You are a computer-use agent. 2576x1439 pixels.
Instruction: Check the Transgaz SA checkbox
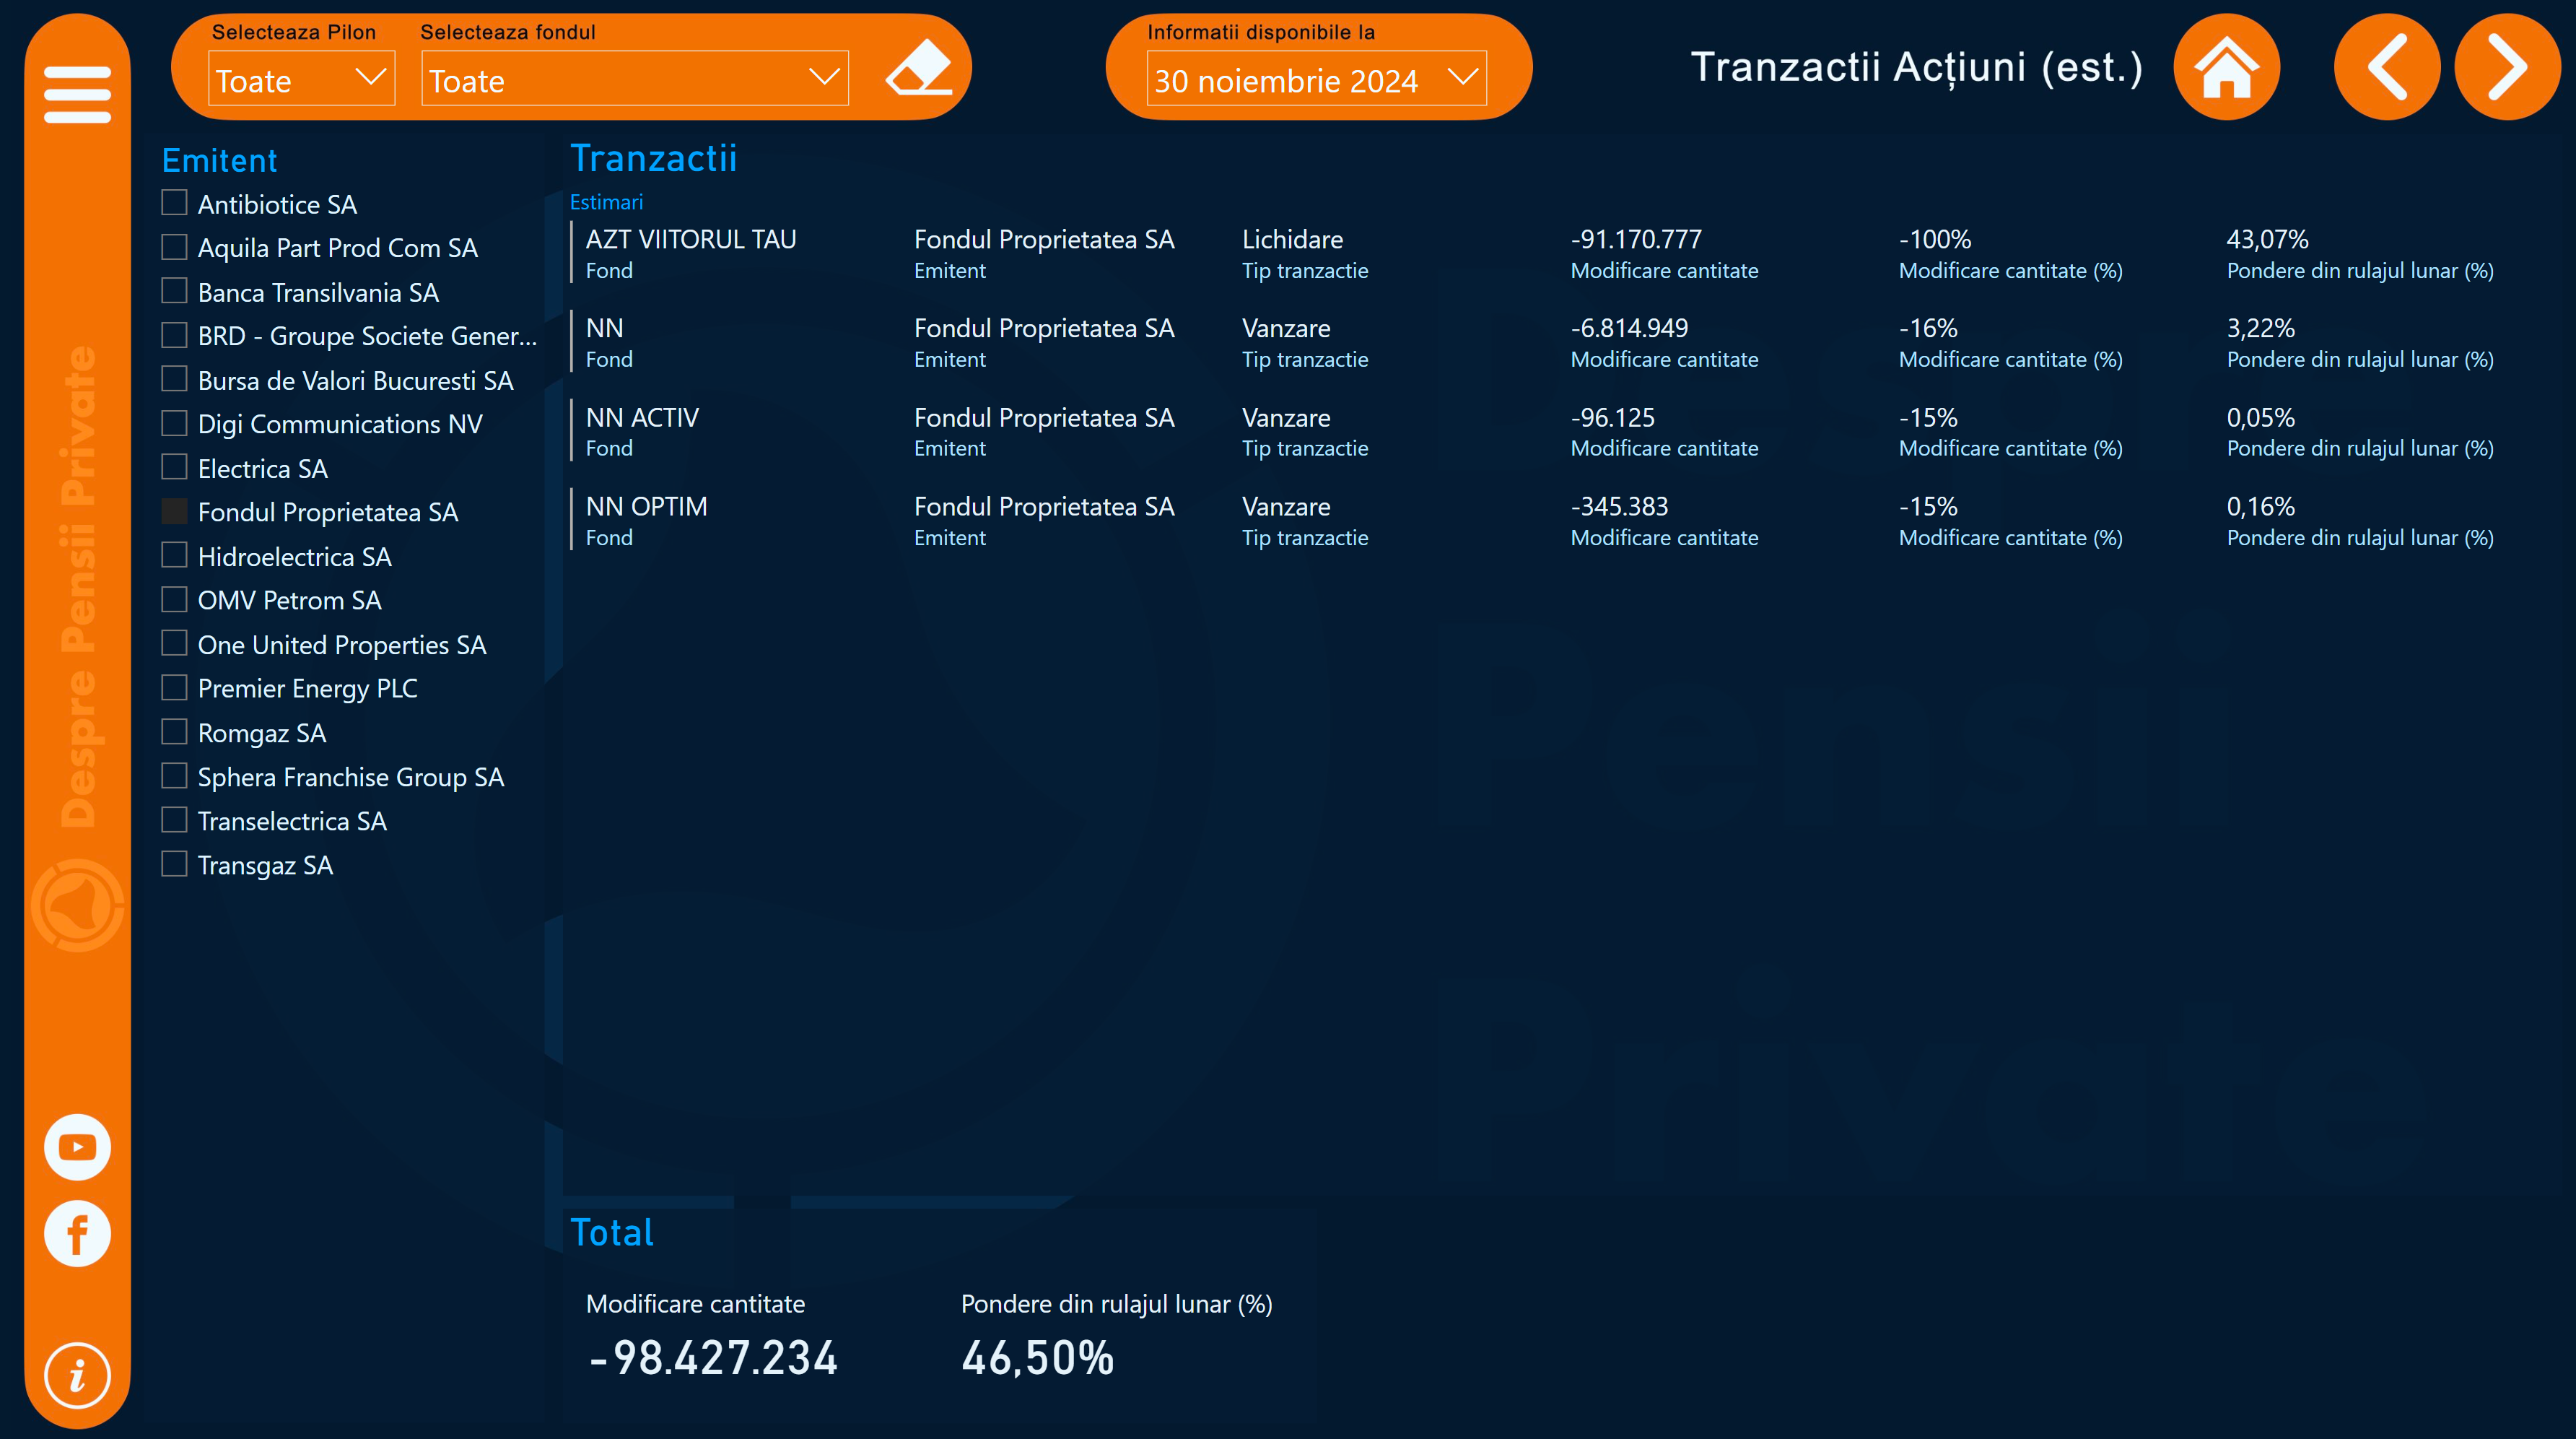coord(174,864)
